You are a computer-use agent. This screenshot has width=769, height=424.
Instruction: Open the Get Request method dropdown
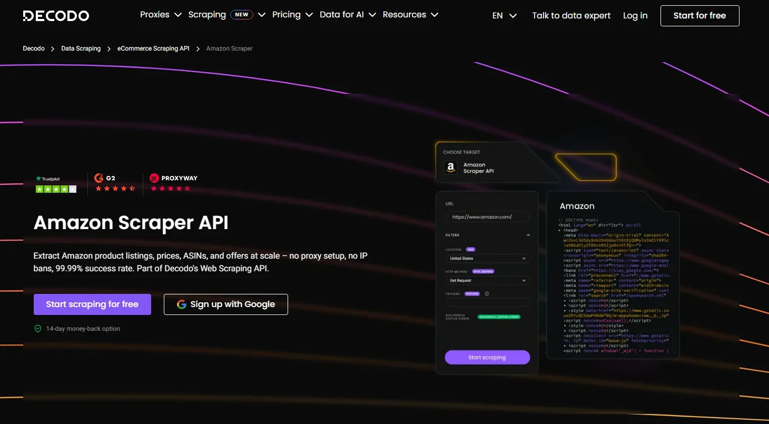[487, 281]
